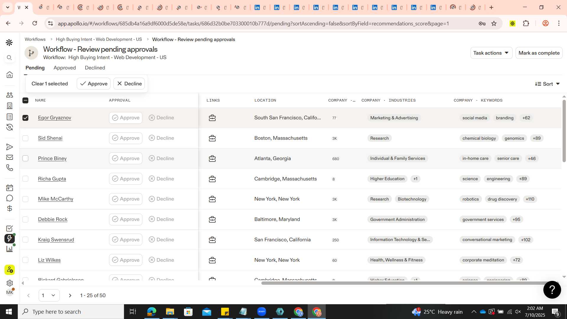Image resolution: width=567 pixels, height=319 pixels.
Task: Open the help question mark button
Action: click(x=552, y=289)
